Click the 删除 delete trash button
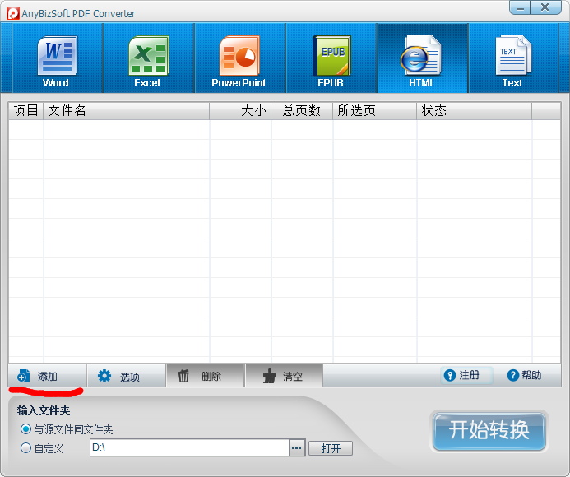 205,376
